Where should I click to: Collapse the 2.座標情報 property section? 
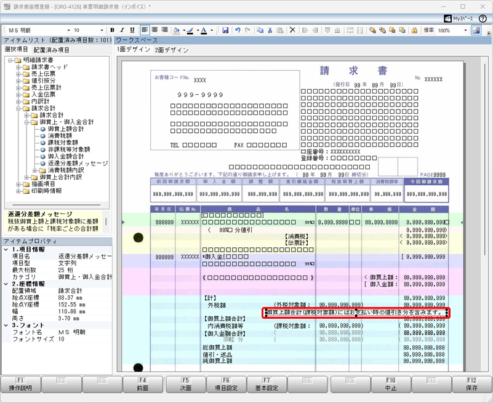pyautogui.click(x=6, y=284)
